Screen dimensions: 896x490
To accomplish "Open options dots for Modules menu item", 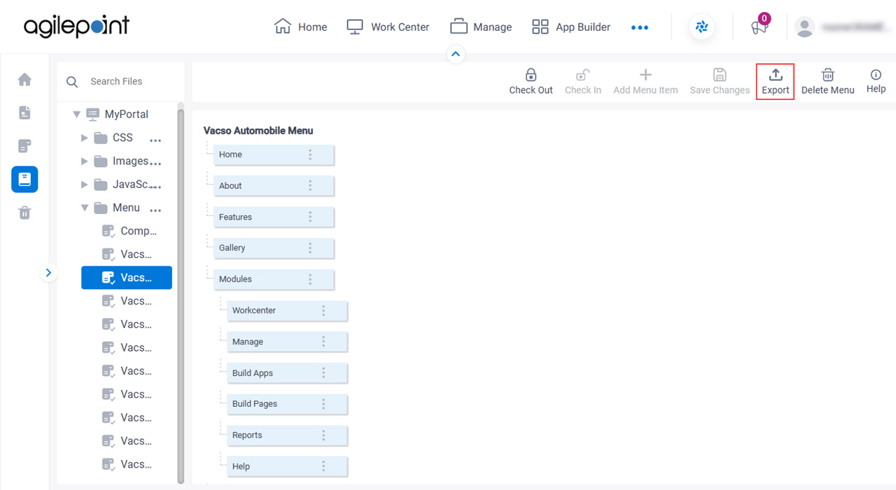I will click(x=310, y=279).
